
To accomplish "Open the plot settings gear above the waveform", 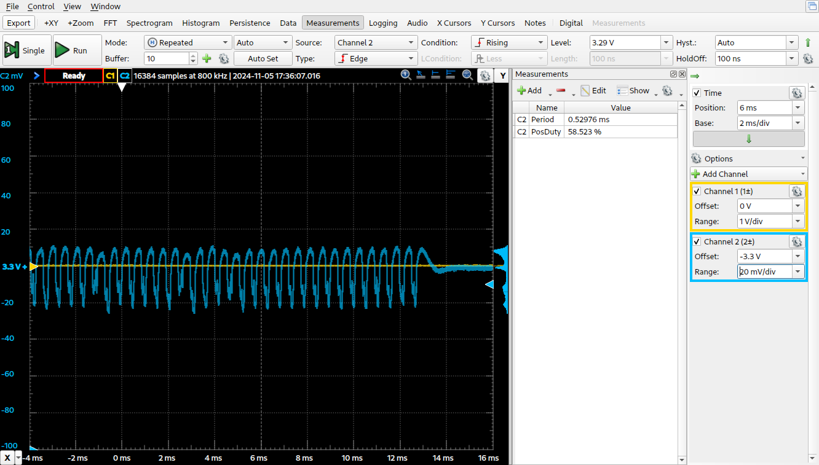I will coord(485,76).
